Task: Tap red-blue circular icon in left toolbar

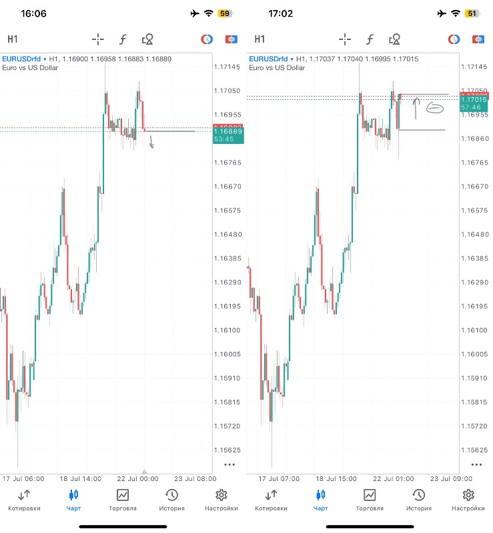Action: tap(207, 39)
